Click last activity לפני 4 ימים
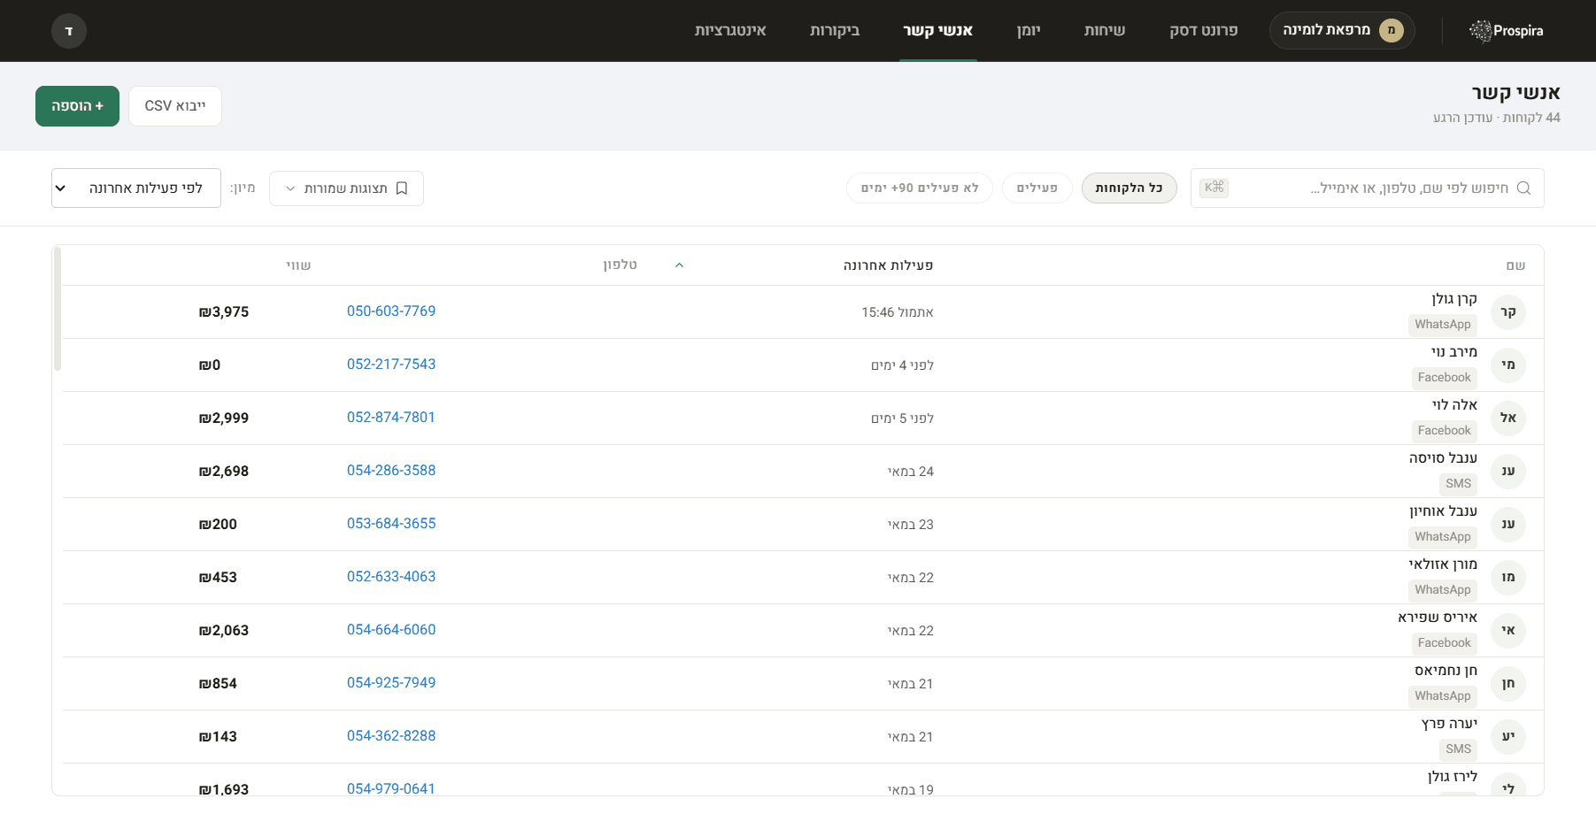Viewport: 1596px width, 814px height. pyautogui.click(x=903, y=365)
